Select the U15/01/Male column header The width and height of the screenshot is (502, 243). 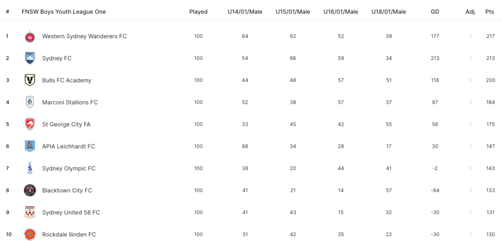(293, 12)
